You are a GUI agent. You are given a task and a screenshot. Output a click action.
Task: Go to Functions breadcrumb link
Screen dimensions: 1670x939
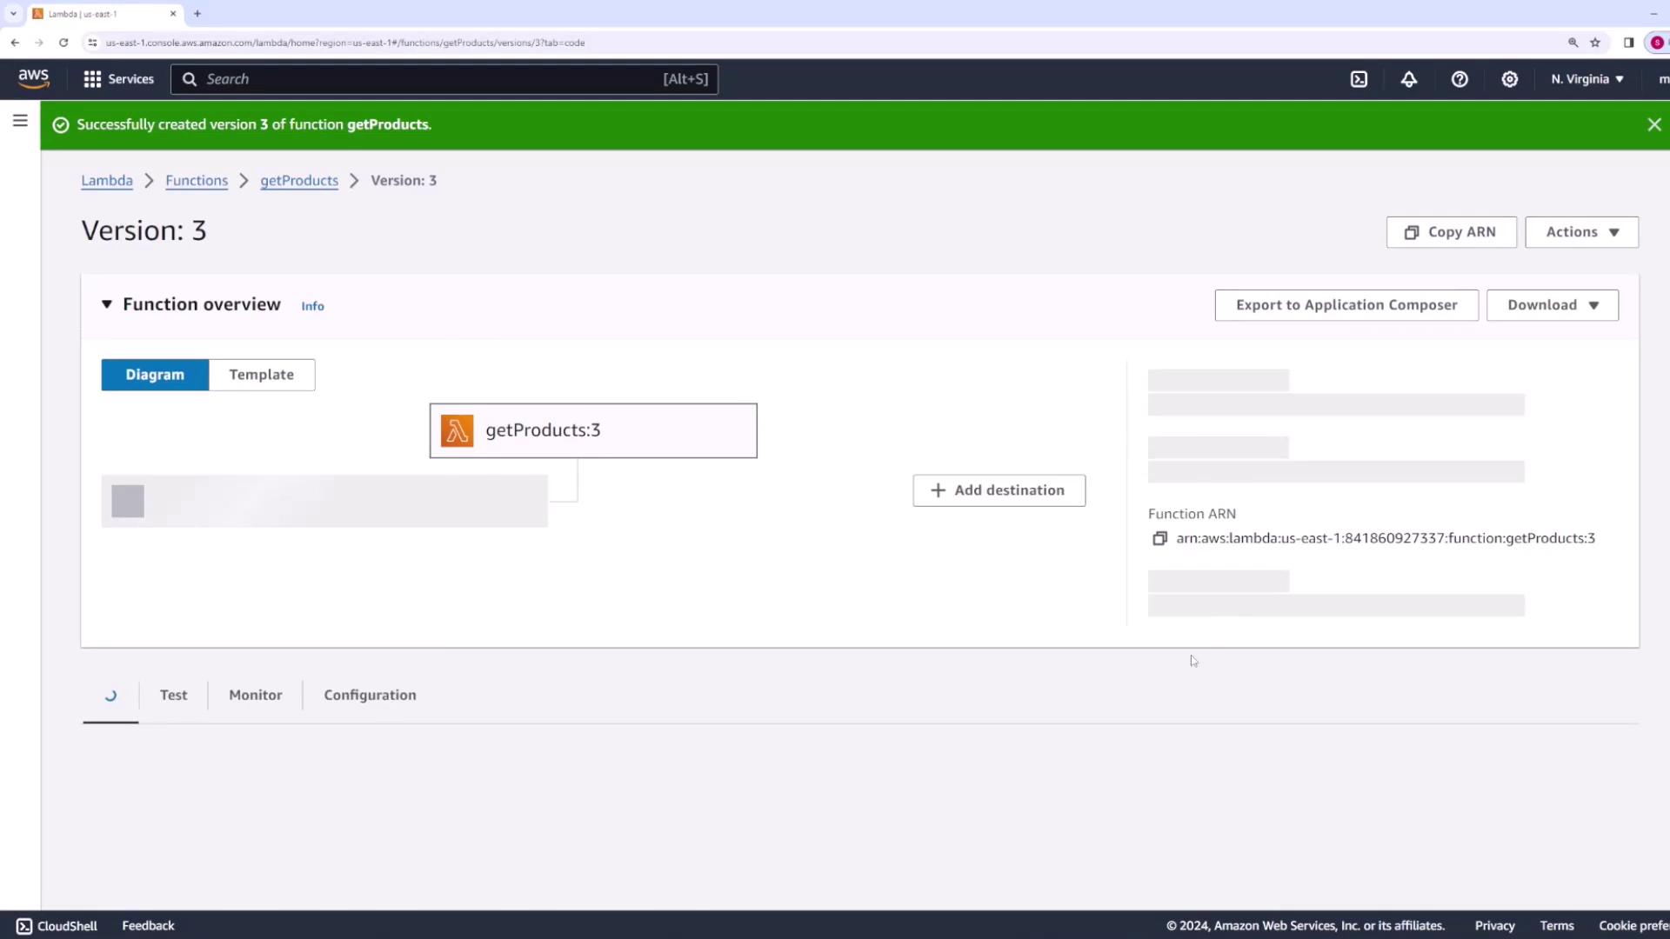197,180
